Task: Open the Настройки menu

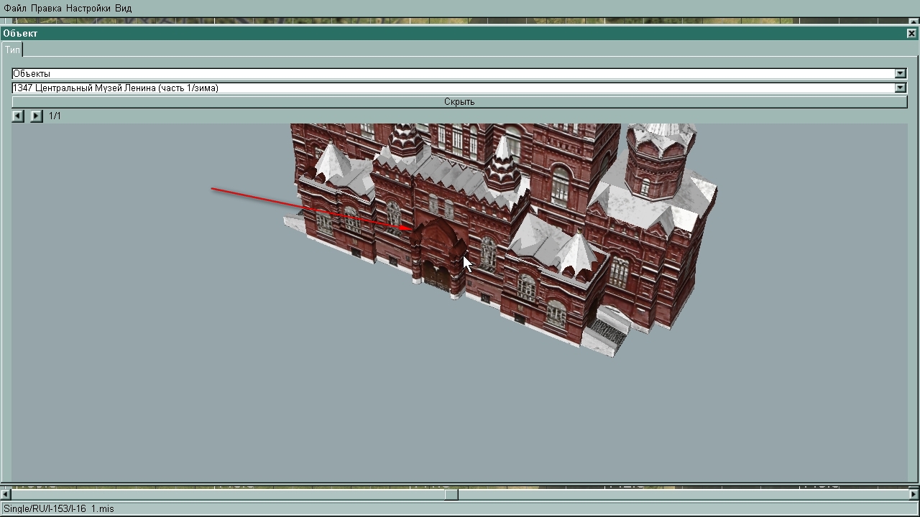Action: tap(88, 8)
